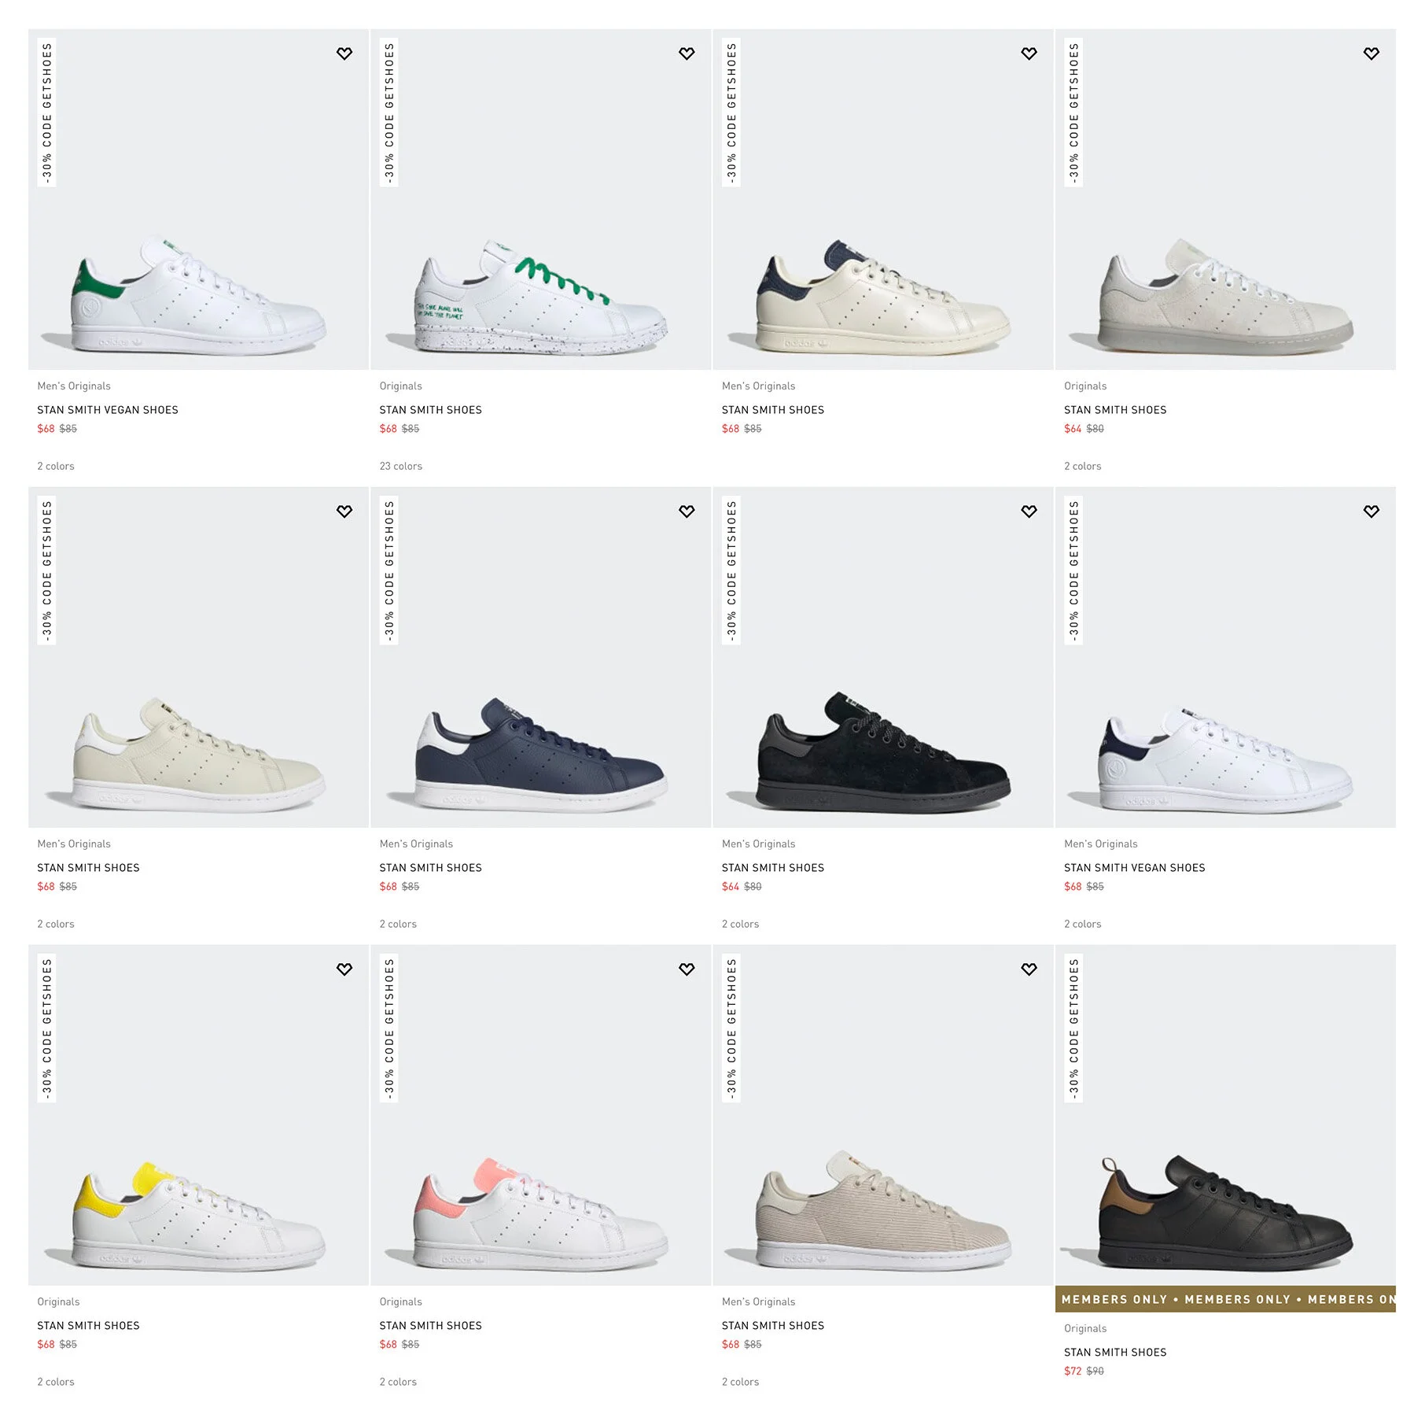Toggle heart on pink-heel Stan Smith
This screenshot has width=1425, height=1403.
pos(687,969)
